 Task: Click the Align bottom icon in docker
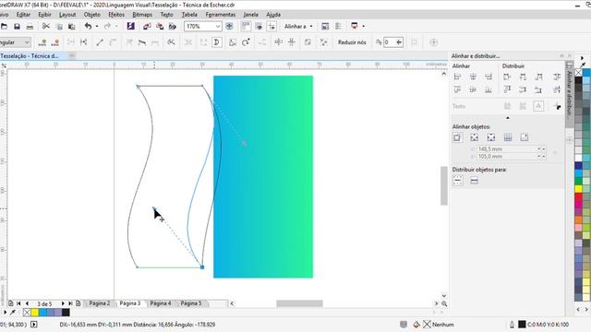[488, 89]
